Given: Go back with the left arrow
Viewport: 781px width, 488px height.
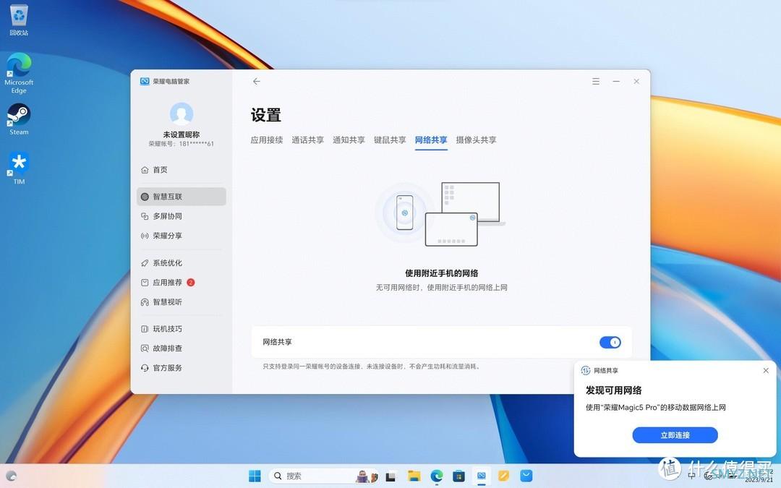Looking at the screenshot, I should click(x=257, y=81).
